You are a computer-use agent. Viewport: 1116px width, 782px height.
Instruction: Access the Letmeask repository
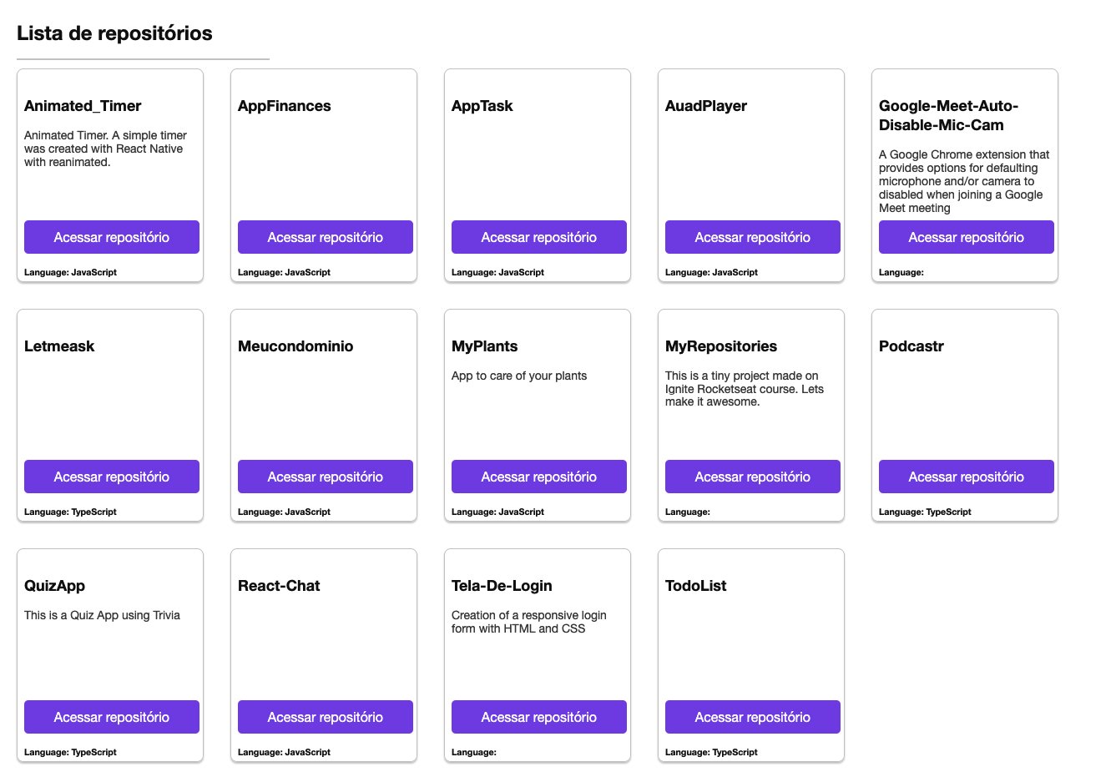(111, 477)
